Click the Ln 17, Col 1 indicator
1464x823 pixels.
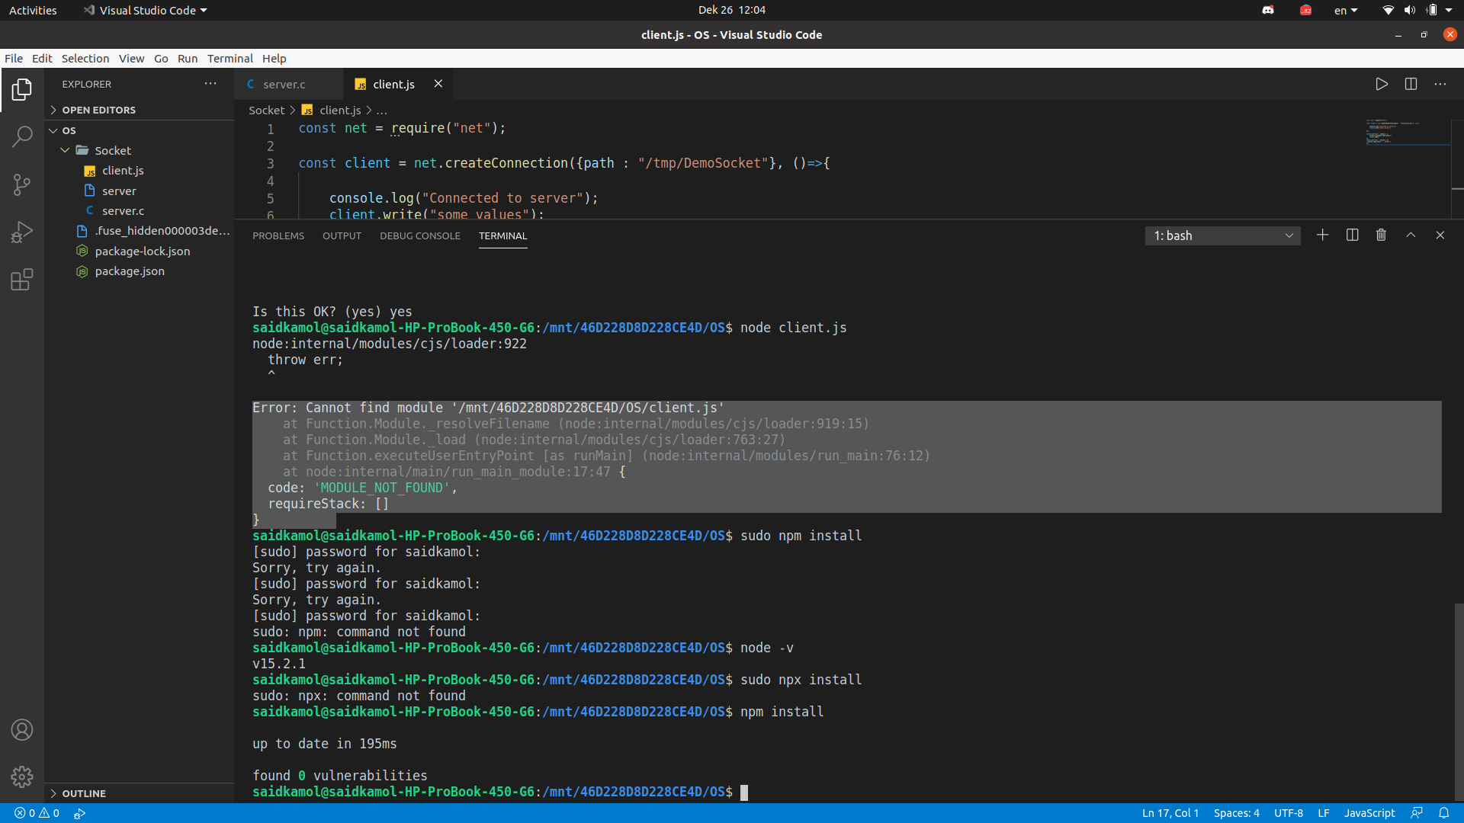click(1170, 813)
